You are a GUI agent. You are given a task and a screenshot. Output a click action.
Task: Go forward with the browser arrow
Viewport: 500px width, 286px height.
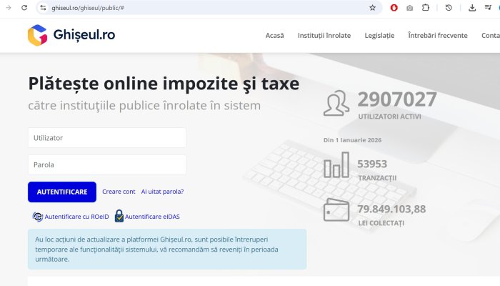click(x=8, y=8)
